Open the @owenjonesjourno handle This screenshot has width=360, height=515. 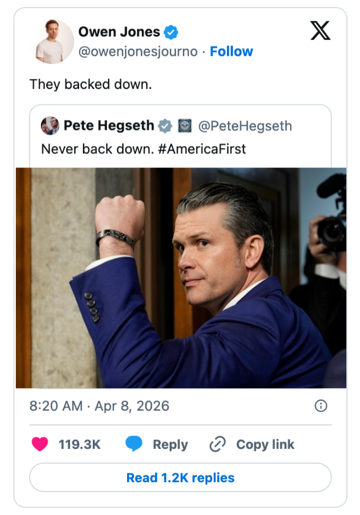point(137,51)
